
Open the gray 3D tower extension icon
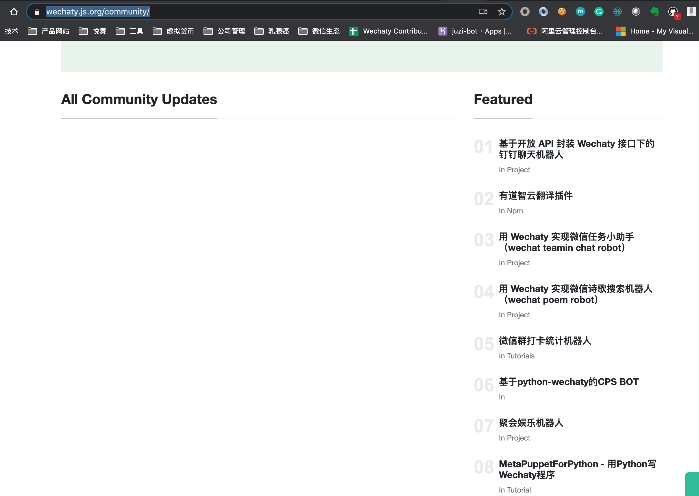691,12
